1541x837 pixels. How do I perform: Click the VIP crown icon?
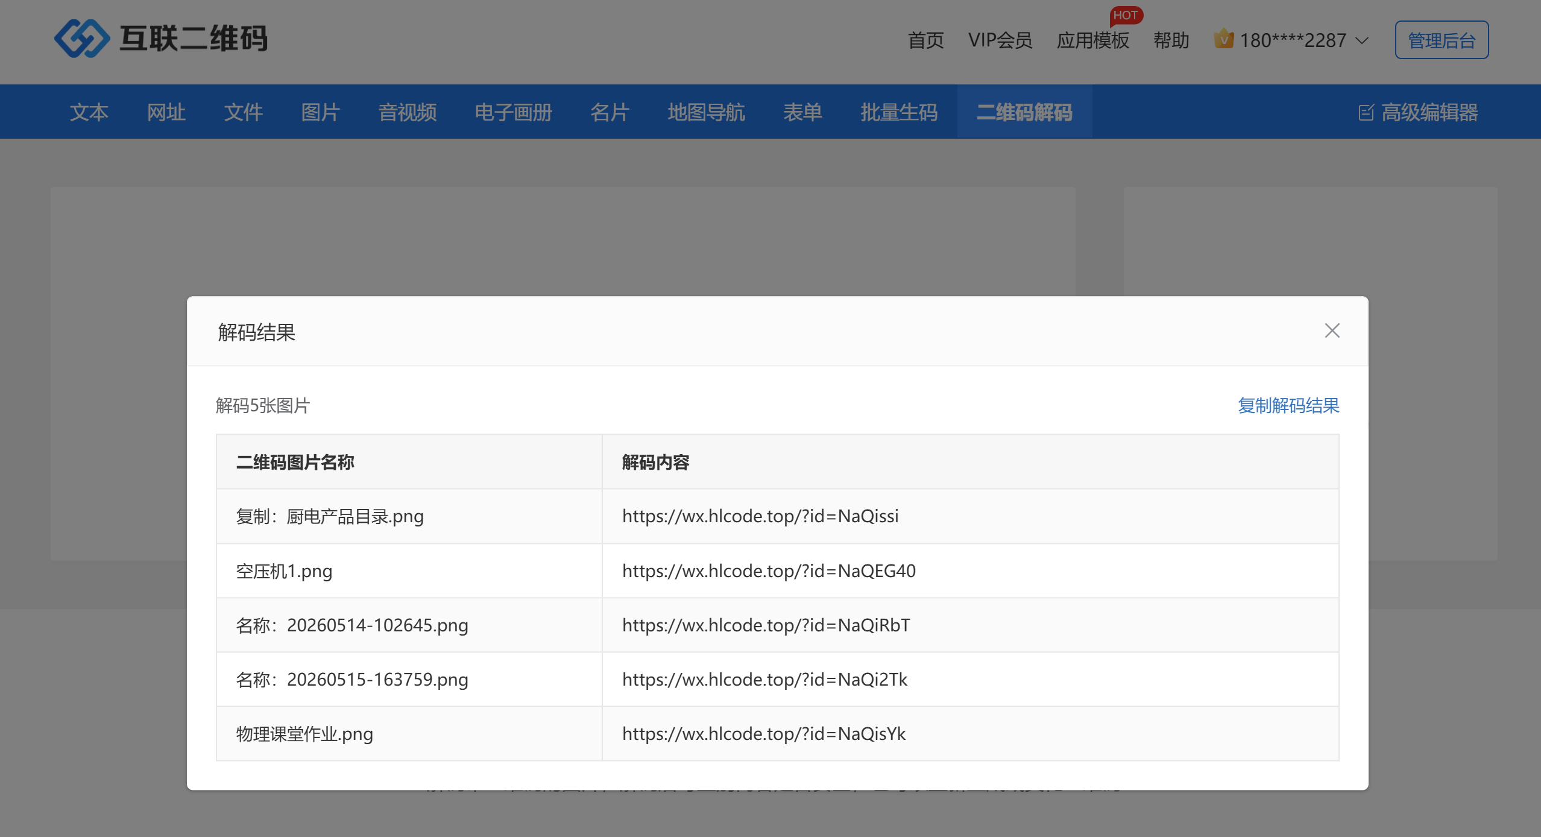[1223, 39]
